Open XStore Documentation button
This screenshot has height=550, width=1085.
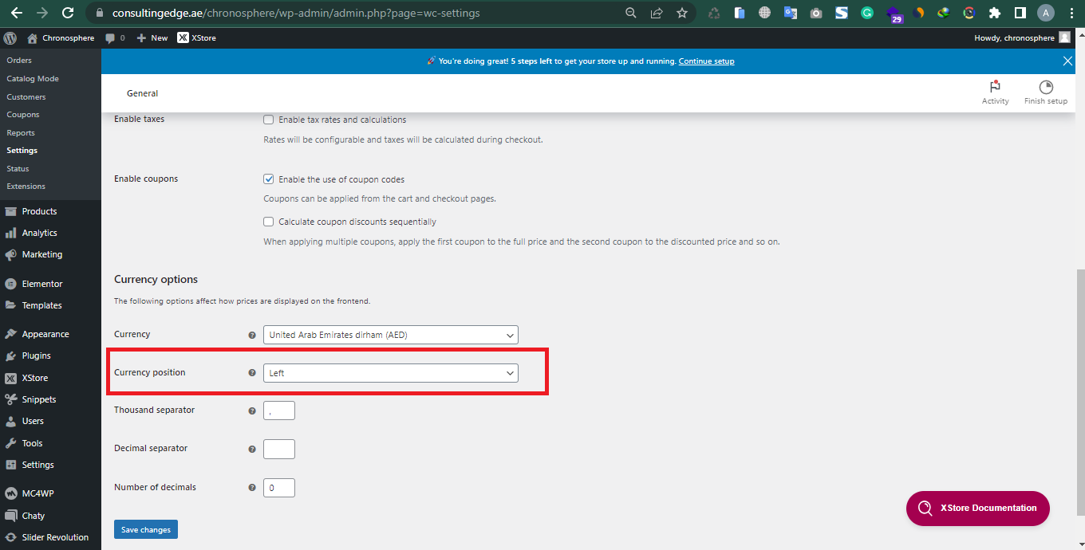click(978, 509)
